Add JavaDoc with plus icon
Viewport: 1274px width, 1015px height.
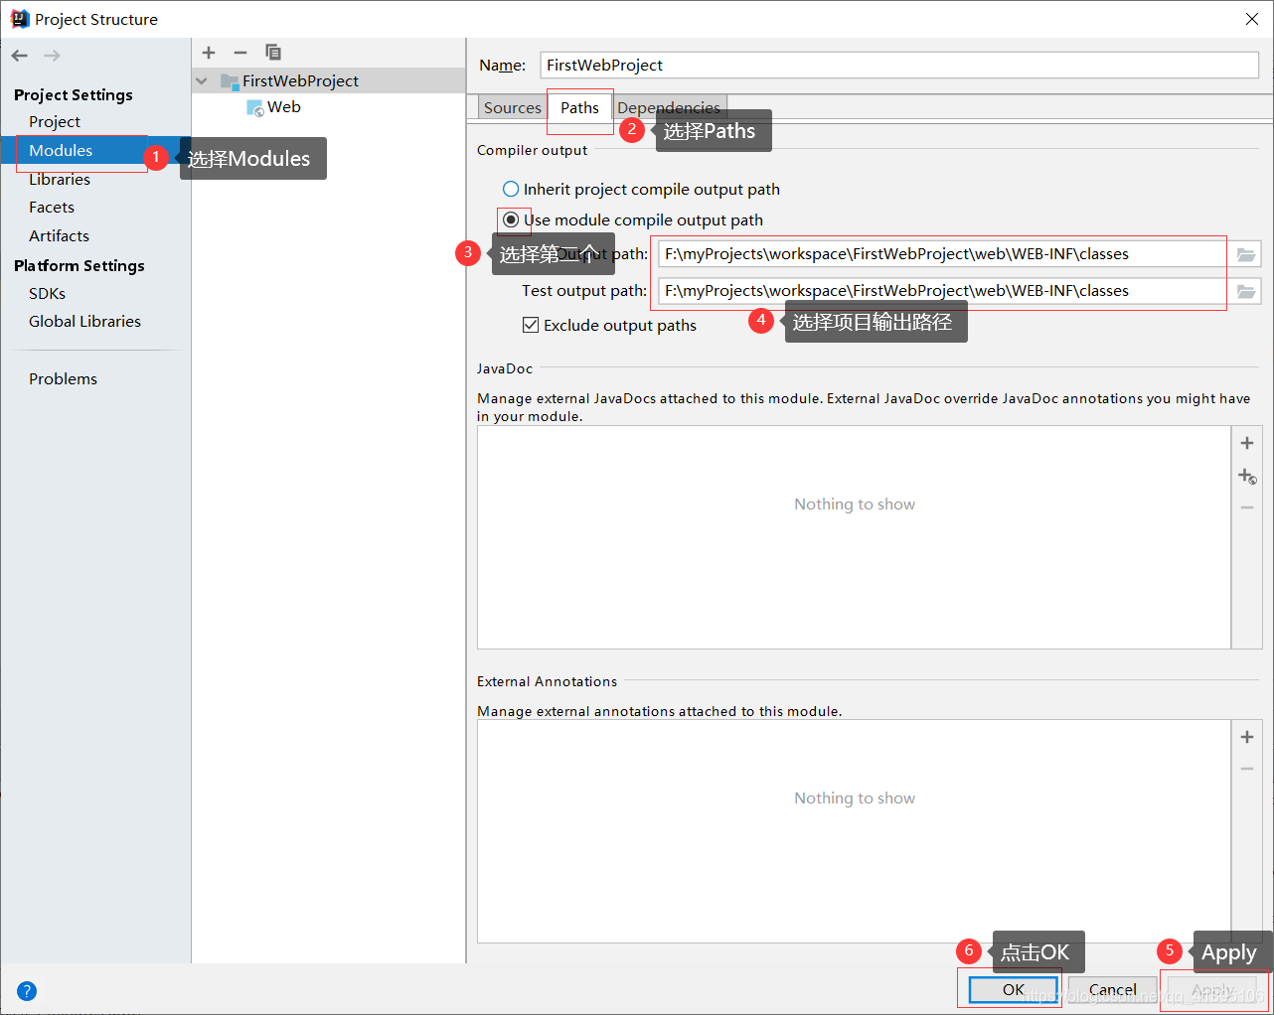tap(1247, 443)
